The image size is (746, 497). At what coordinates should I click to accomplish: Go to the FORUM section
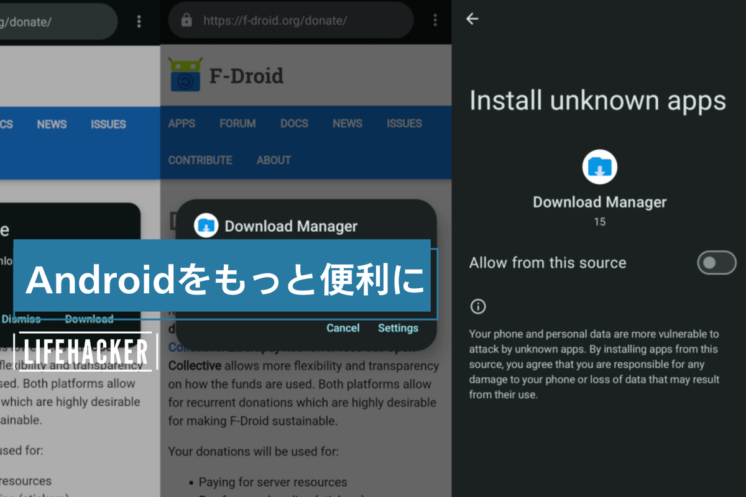[x=237, y=124]
